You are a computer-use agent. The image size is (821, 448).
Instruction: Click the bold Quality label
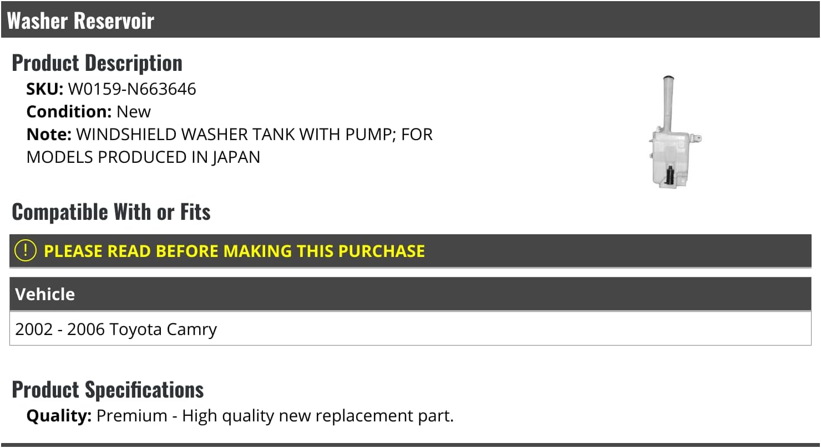click(x=59, y=416)
